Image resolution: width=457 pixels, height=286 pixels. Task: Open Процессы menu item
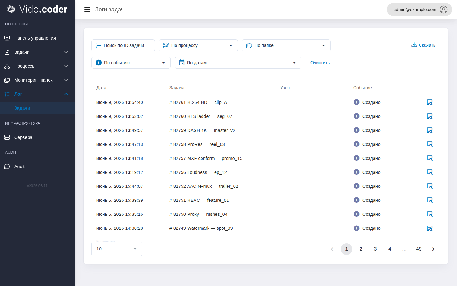click(x=37, y=66)
